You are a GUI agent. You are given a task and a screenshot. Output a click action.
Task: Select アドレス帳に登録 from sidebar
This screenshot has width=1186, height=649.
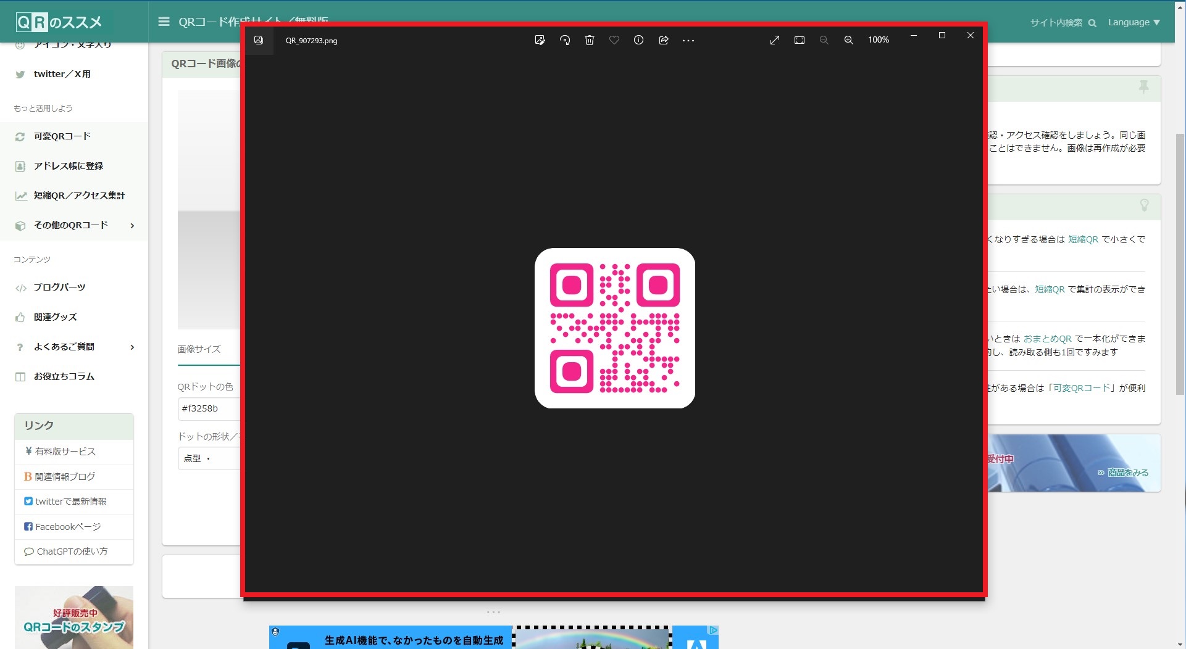(x=69, y=166)
